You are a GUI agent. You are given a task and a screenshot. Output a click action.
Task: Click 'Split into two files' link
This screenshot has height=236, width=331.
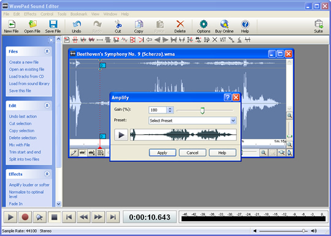24,159
